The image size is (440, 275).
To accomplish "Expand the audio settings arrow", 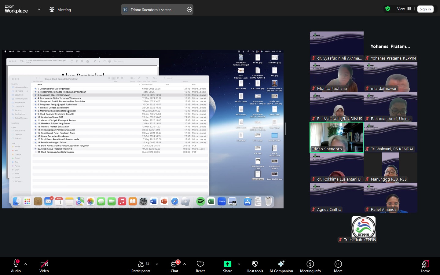I will [x=26, y=264].
